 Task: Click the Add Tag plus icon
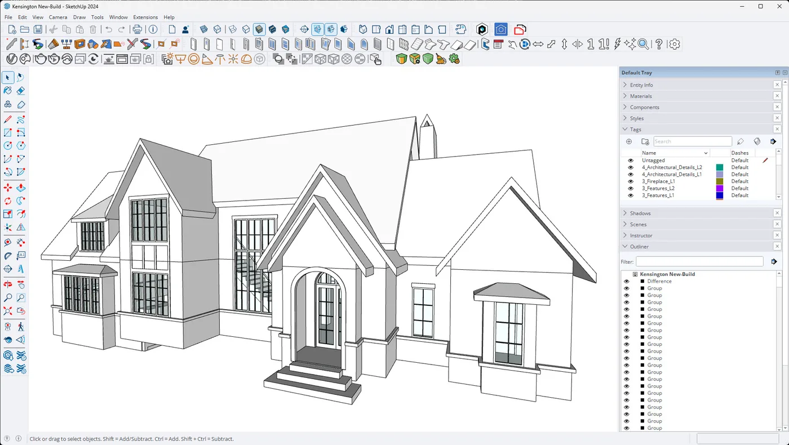[629, 141]
